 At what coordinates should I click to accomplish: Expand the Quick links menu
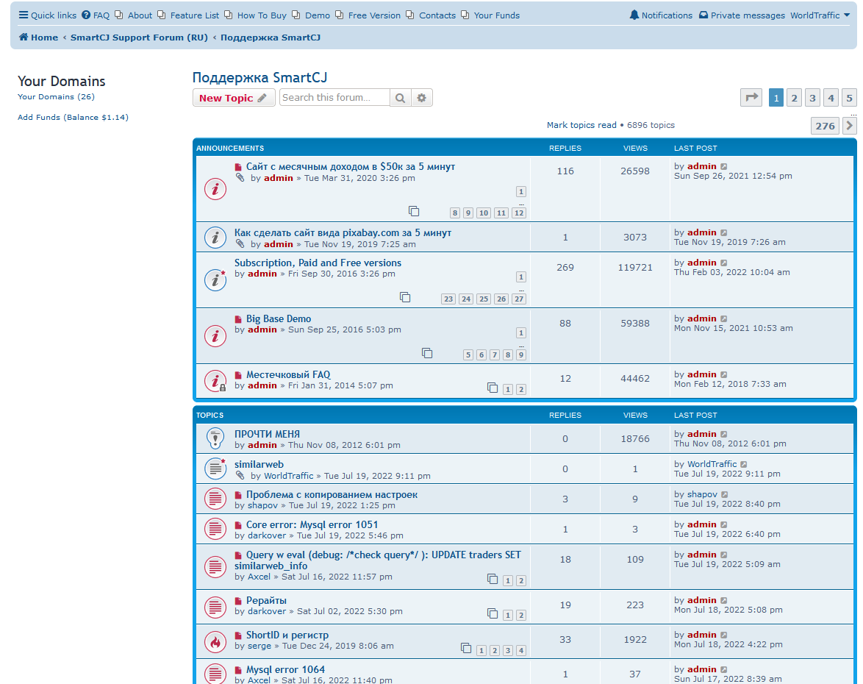coord(47,15)
